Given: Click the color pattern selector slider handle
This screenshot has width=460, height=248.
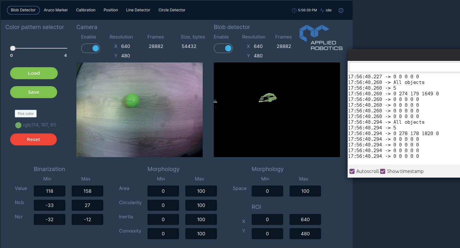Looking at the screenshot, I should point(13,48).
